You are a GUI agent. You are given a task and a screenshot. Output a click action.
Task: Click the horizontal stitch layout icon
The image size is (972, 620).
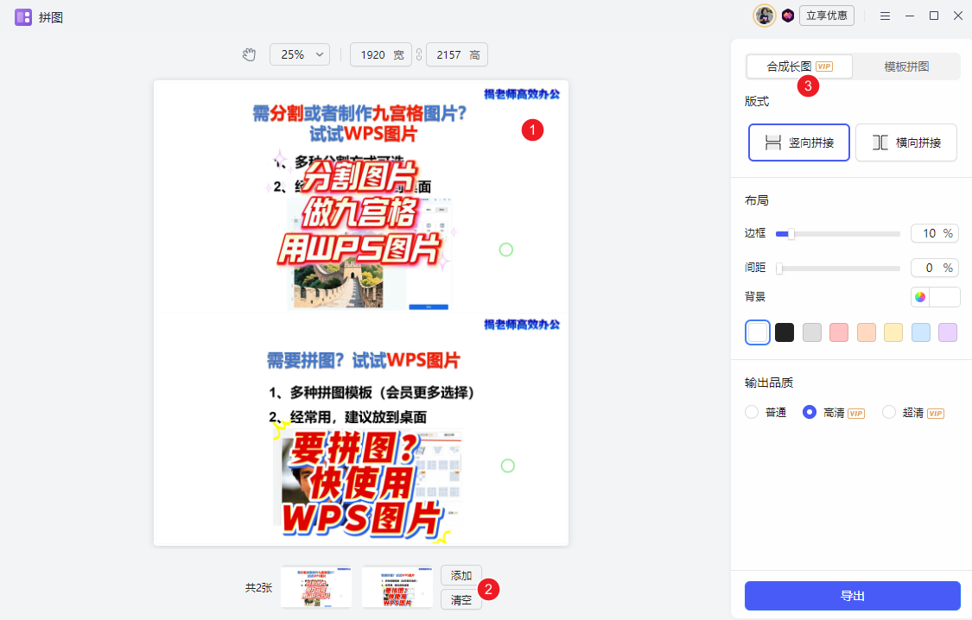pos(880,142)
